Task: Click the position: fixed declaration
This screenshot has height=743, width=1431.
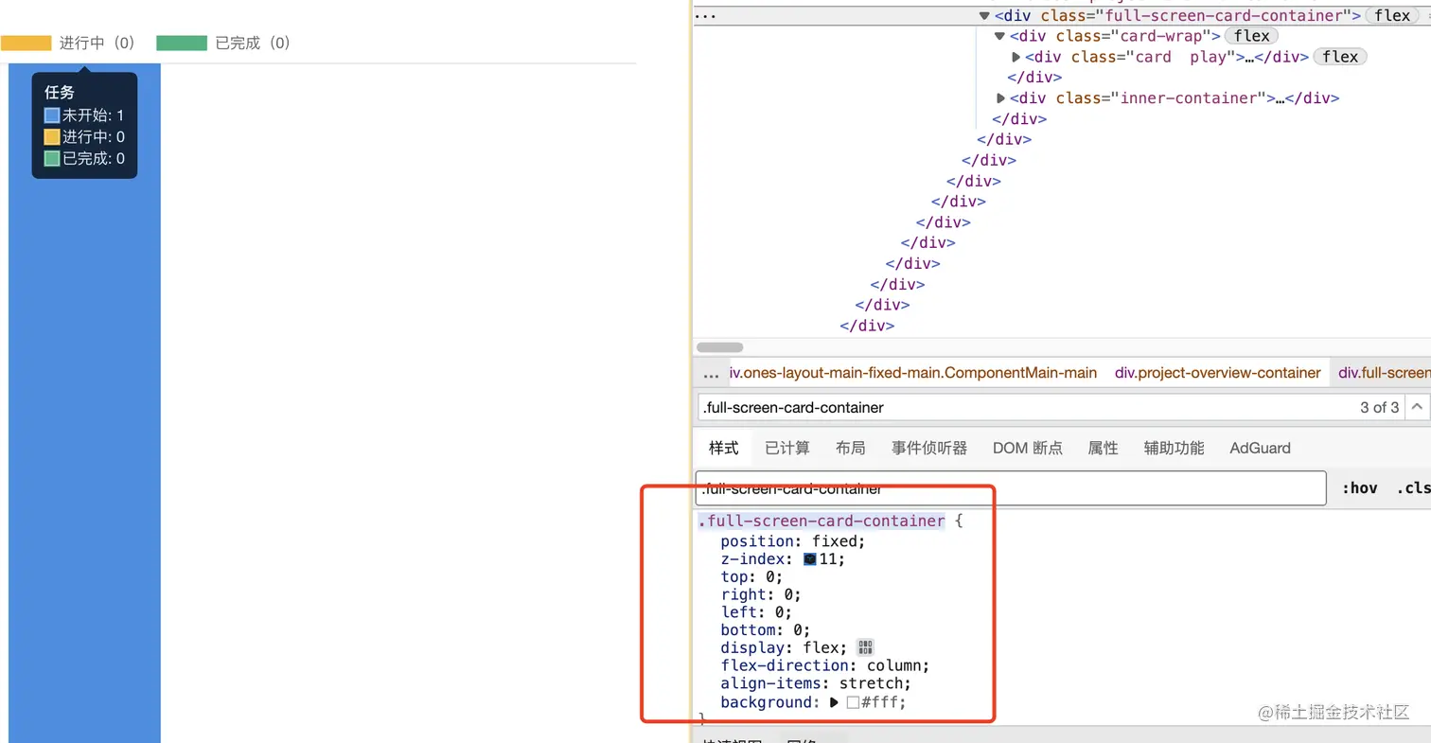Action: 793,541
